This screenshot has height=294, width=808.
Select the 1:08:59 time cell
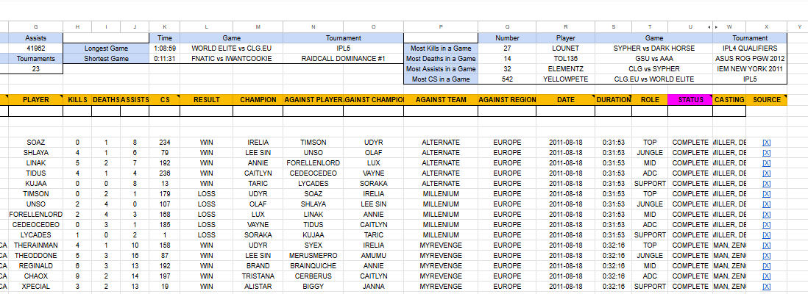(164, 49)
